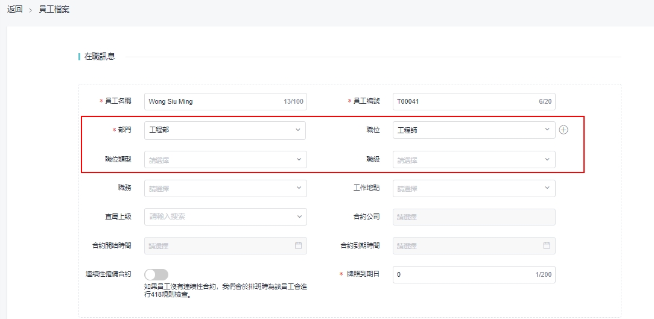Click the 合約開始時間 date field

(x=217, y=246)
